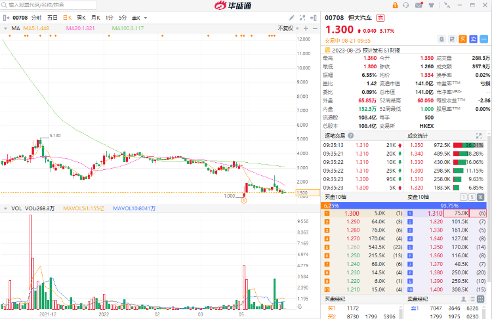Click the MA20:1.821 indicator label
Image resolution: width=492 pixels, height=319 pixels.
pyautogui.click(x=80, y=29)
